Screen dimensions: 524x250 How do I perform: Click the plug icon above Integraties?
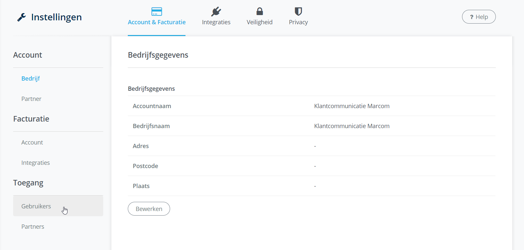(x=216, y=11)
